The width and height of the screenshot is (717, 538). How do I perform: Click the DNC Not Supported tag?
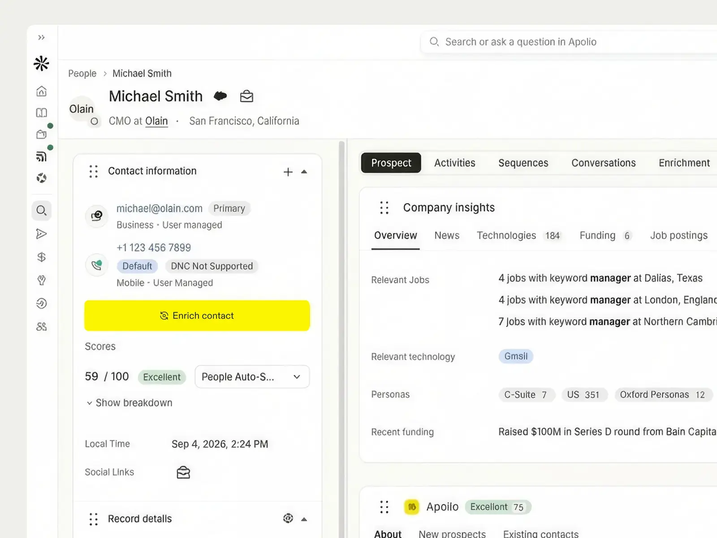pos(212,266)
